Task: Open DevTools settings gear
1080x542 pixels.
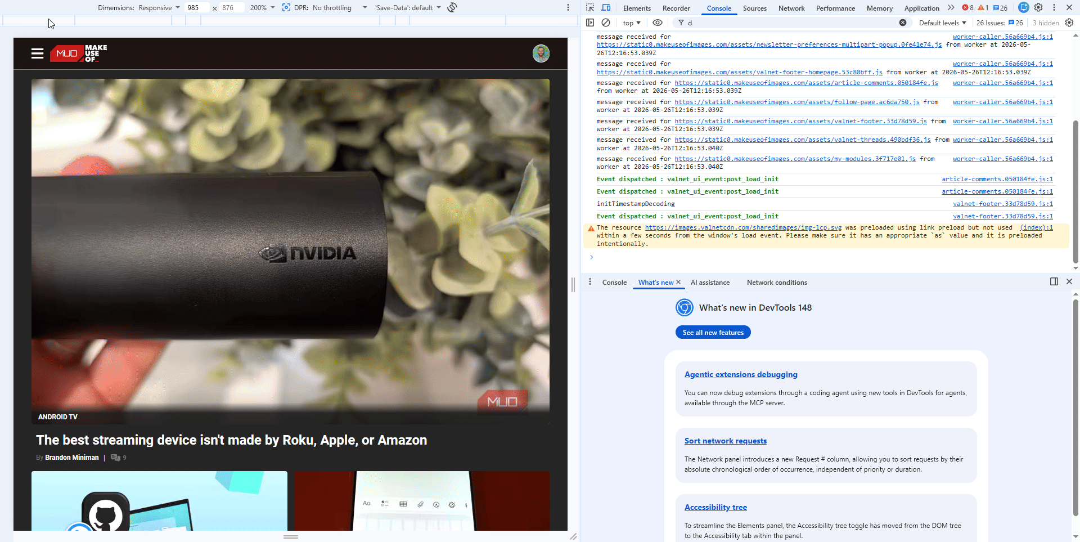Action: (1038, 7)
